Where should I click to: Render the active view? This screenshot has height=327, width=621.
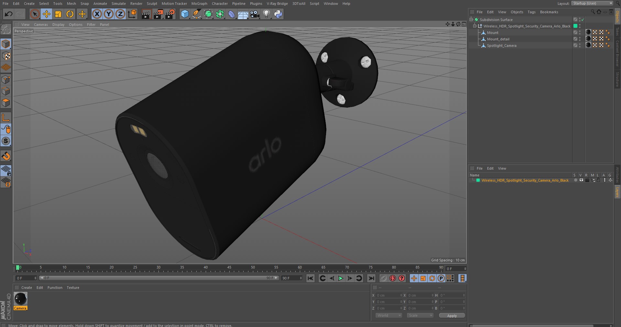[146, 14]
